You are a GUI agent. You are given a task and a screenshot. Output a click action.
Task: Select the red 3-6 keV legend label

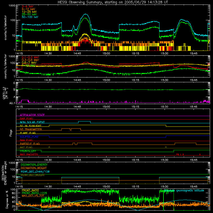(28, 6)
